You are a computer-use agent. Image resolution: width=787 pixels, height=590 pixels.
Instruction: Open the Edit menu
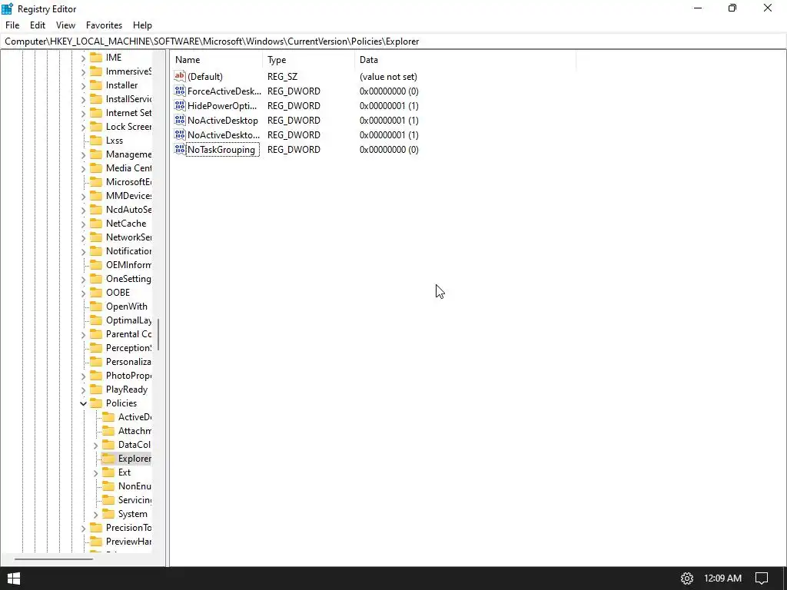click(38, 25)
